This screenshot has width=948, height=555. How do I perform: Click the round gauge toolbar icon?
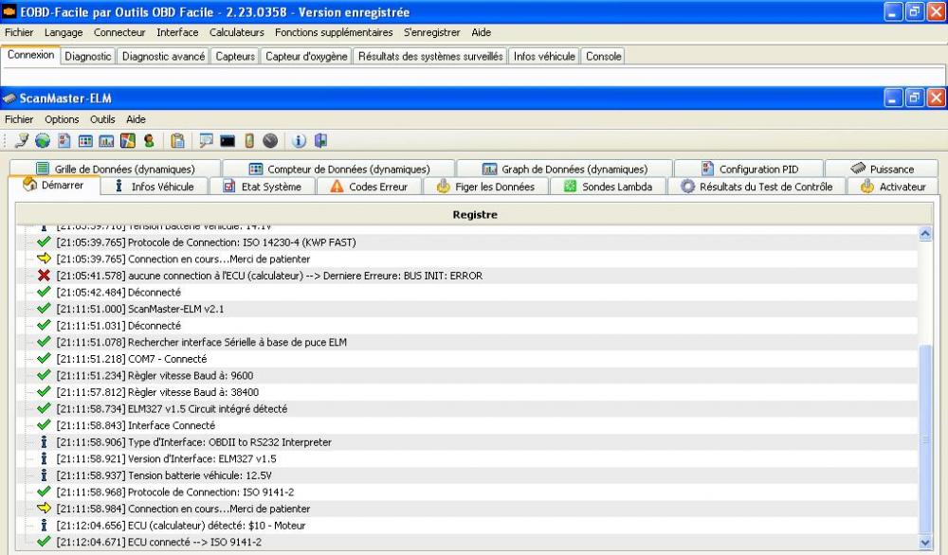click(270, 141)
